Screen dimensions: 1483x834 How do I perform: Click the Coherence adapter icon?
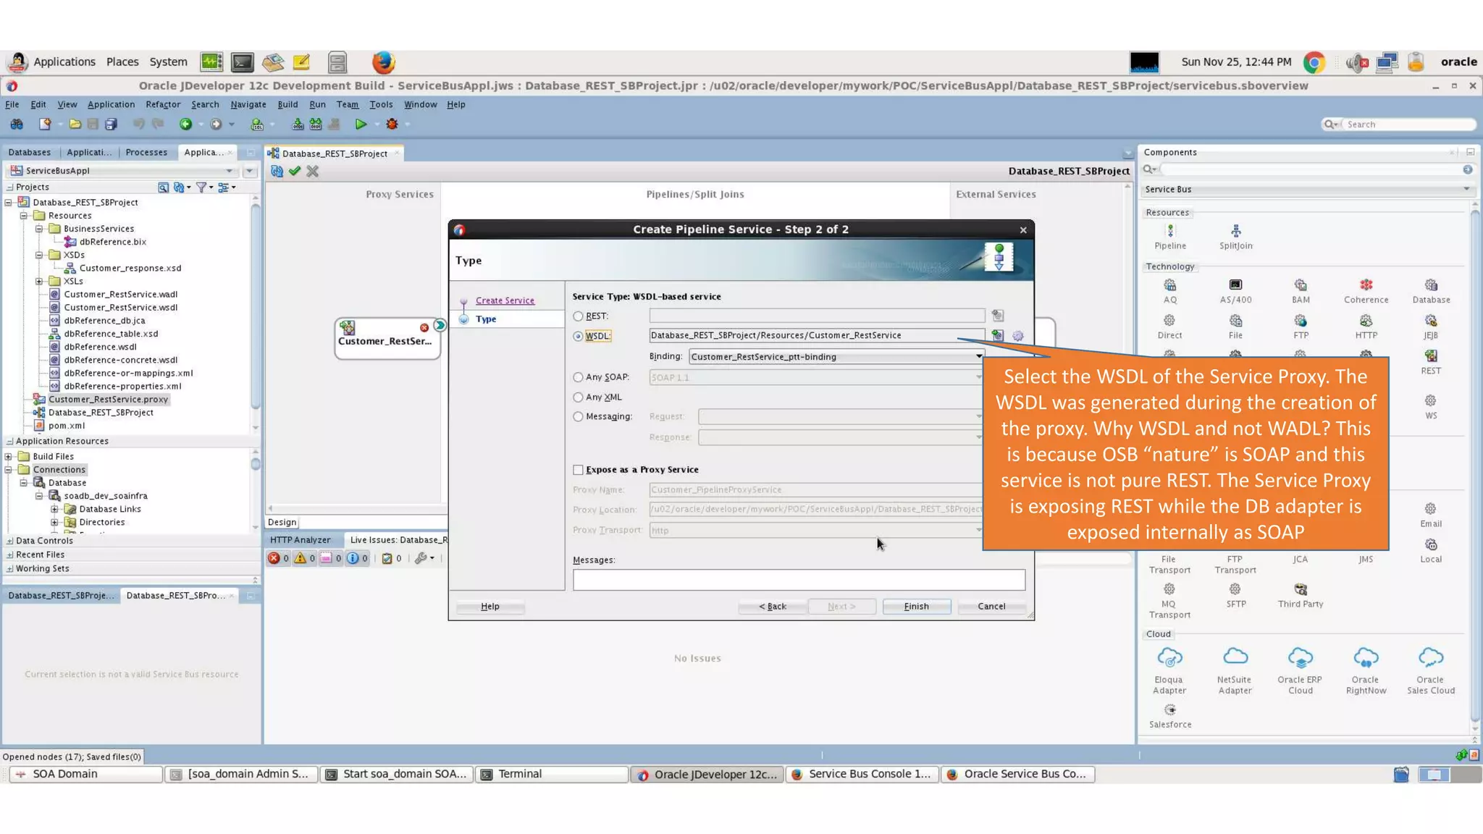1366,285
